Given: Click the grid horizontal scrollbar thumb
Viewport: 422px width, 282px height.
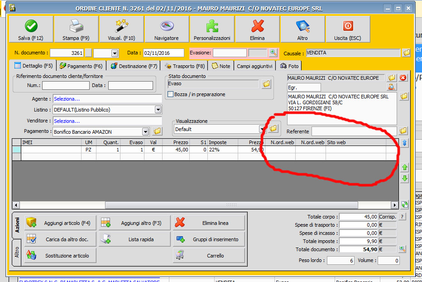Looking at the screenshot, I should pyautogui.click(x=231, y=205).
